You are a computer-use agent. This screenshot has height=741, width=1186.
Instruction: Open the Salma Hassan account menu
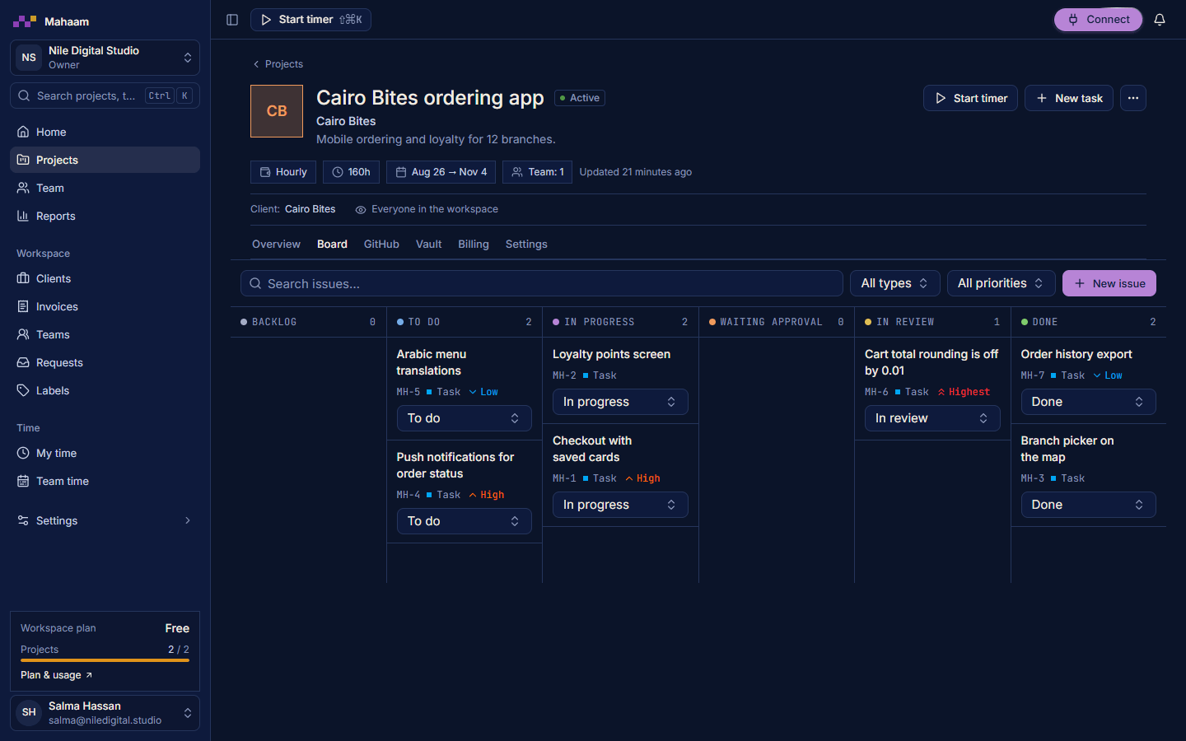(x=105, y=713)
